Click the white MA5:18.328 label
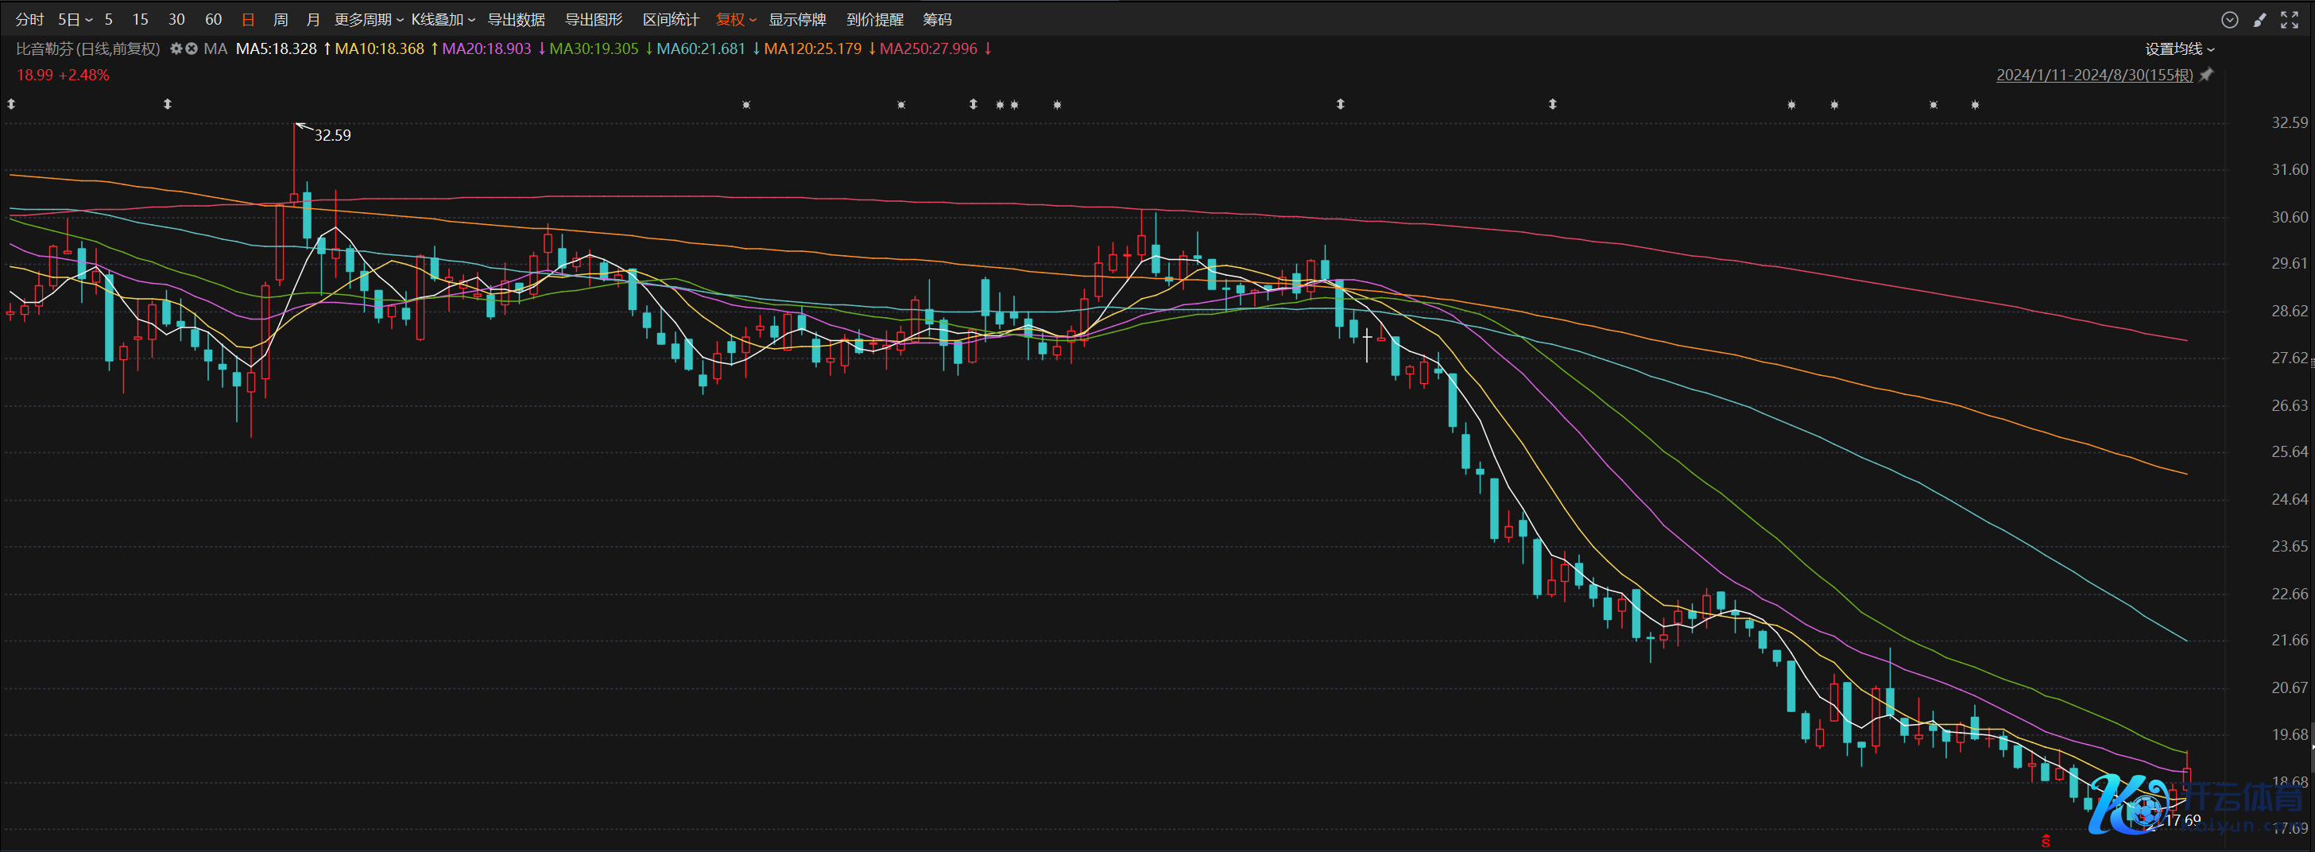The height and width of the screenshot is (852, 2315). click(x=277, y=48)
